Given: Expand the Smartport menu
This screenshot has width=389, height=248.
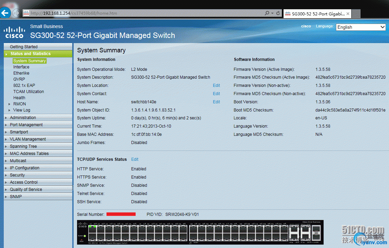Looking at the screenshot, I should click(x=38, y=132).
